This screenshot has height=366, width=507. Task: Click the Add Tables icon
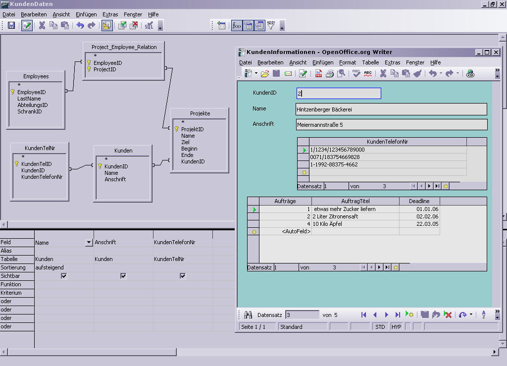pyautogui.click(x=221, y=26)
